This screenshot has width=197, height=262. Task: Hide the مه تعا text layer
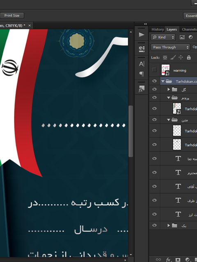click(x=154, y=158)
